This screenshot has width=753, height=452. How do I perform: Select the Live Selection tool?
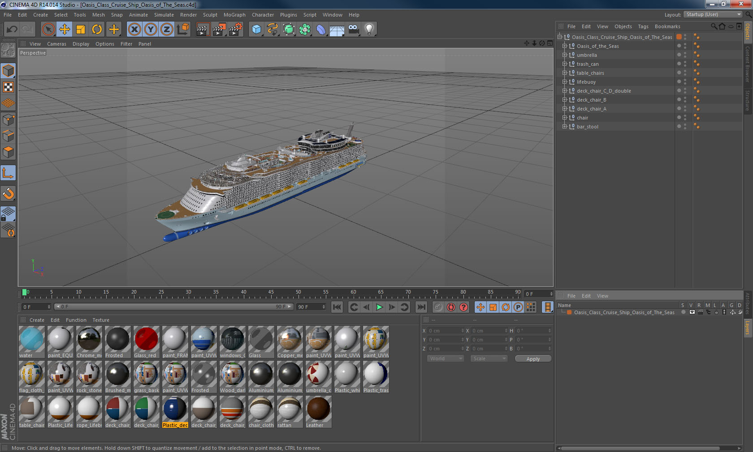(x=48, y=30)
